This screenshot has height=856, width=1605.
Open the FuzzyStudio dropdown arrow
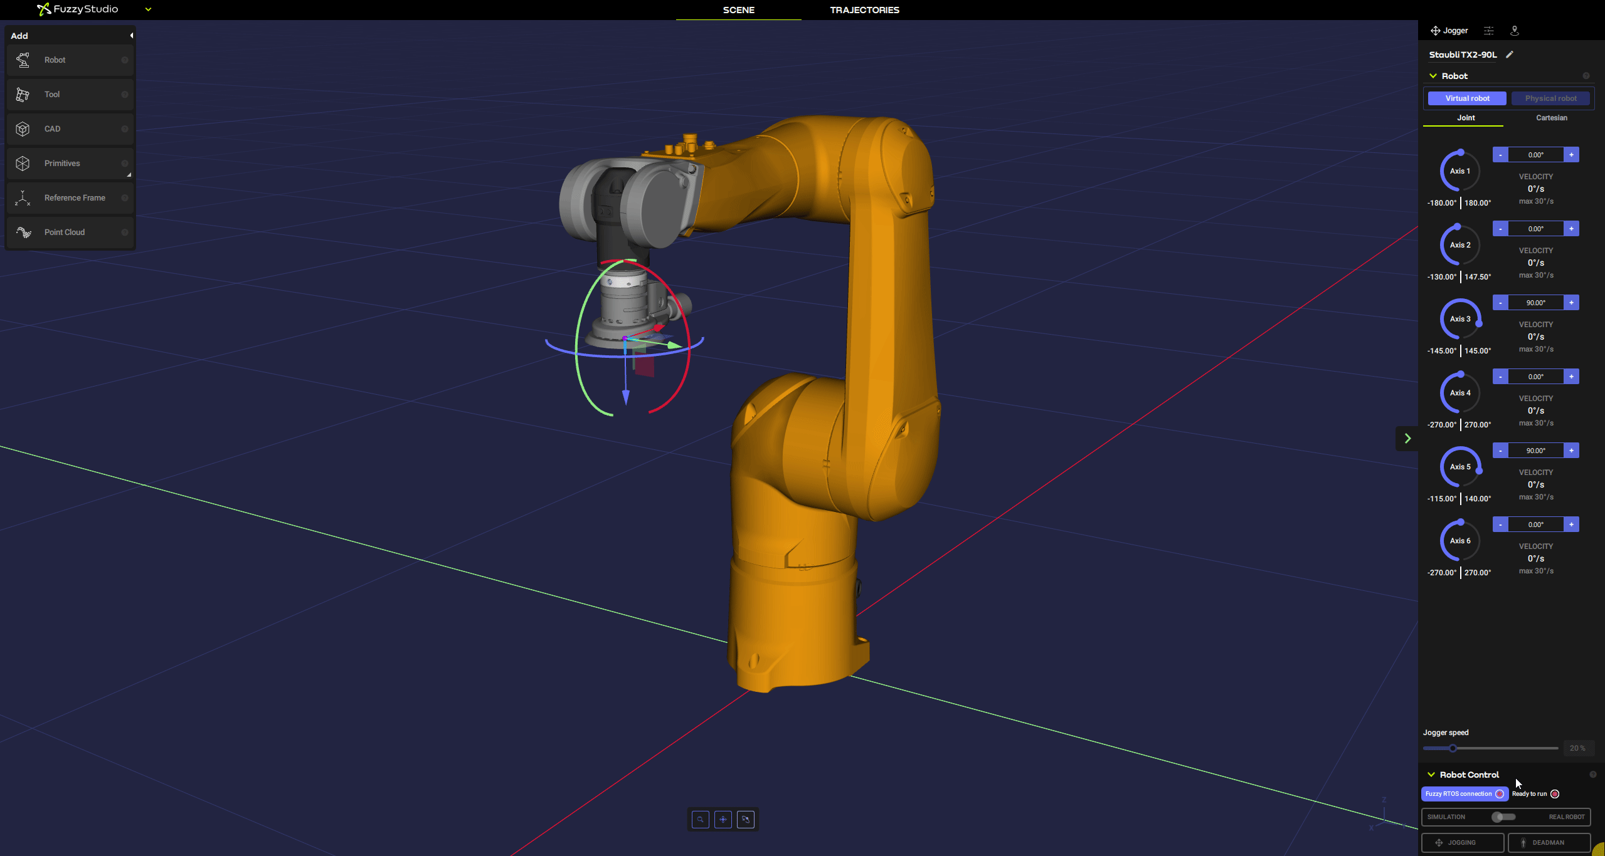[x=149, y=9]
